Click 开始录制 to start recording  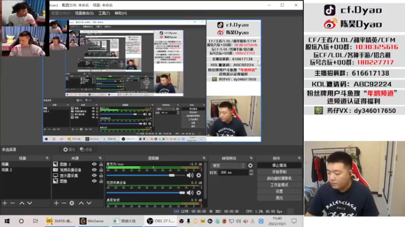(x=279, y=172)
